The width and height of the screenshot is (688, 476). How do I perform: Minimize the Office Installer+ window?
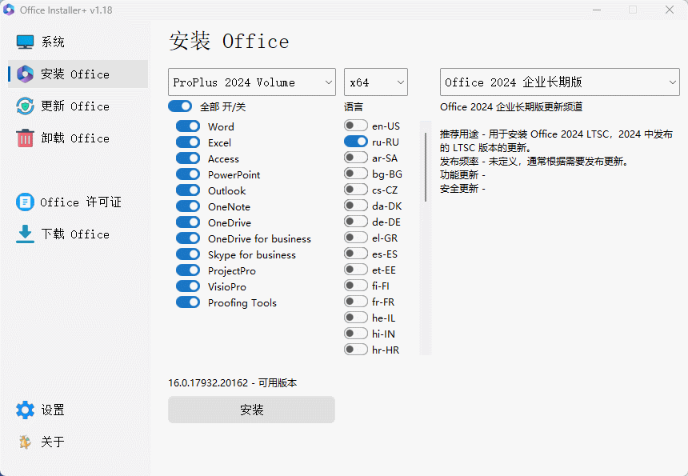click(x=596, y=10)
